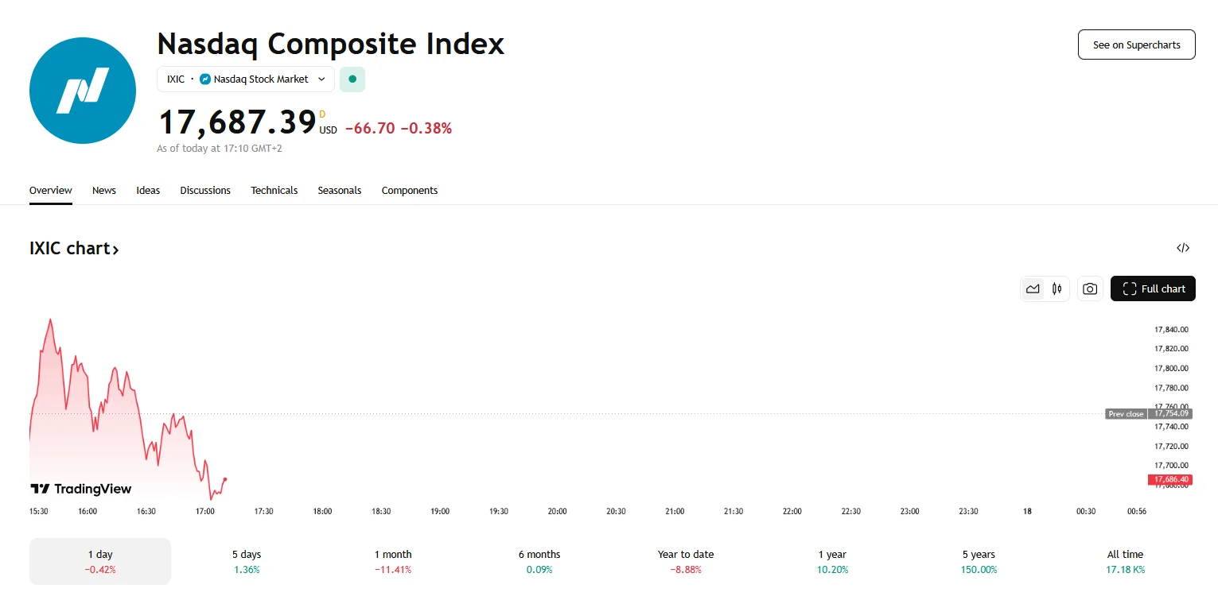Click the green market status indicator
The height and width of the screenshot is (604, 1218).
pyautogui.click(x=352, y=79)
